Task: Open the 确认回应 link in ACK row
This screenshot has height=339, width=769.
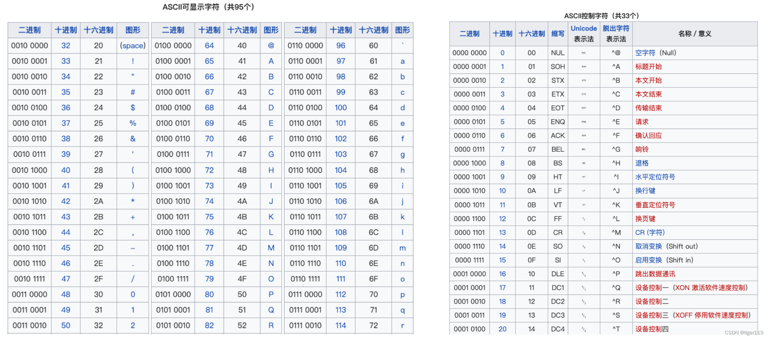Action: click(x=648, y=135)
